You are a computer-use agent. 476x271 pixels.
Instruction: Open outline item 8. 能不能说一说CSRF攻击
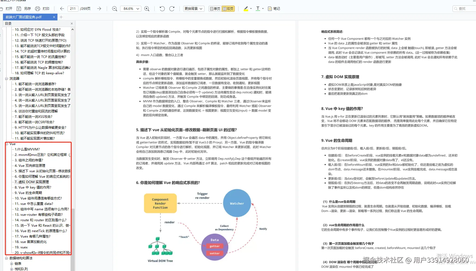(35, 122)
